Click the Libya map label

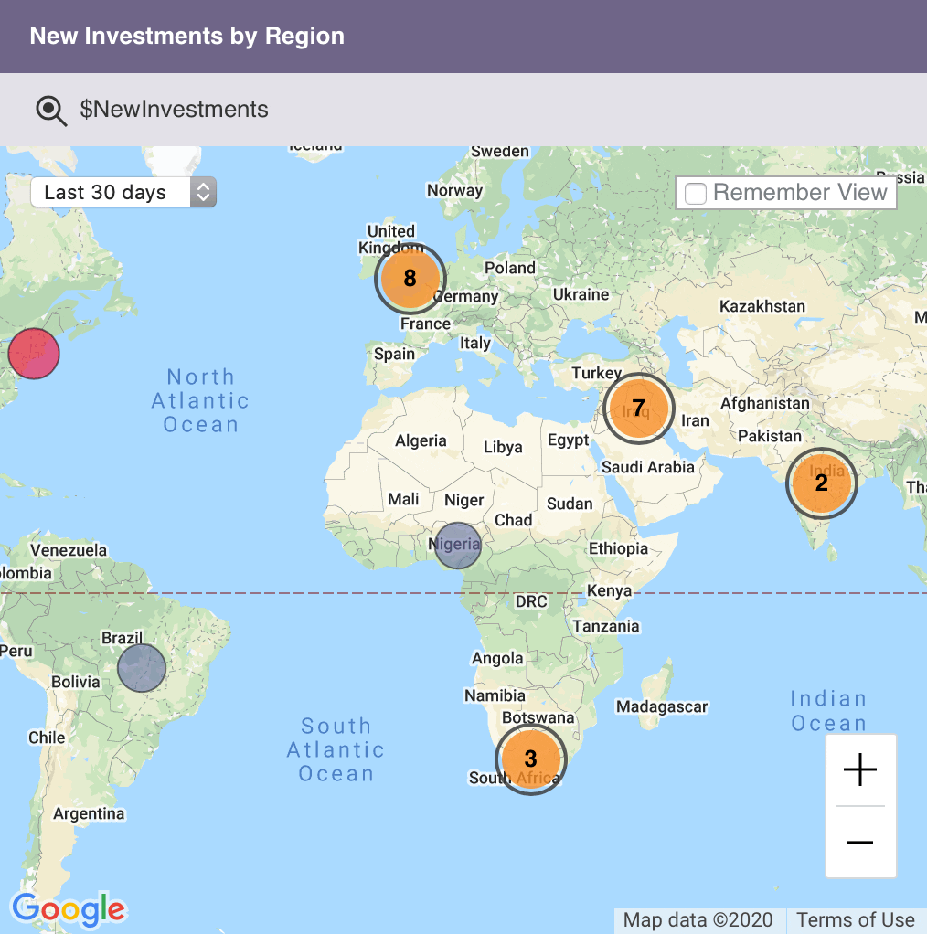coord(503,447)
